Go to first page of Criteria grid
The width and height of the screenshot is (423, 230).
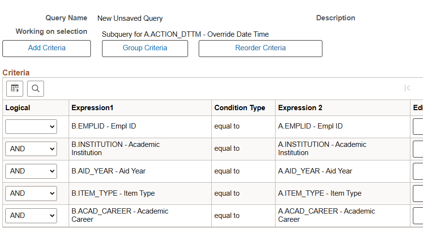(x=407, y=88)
